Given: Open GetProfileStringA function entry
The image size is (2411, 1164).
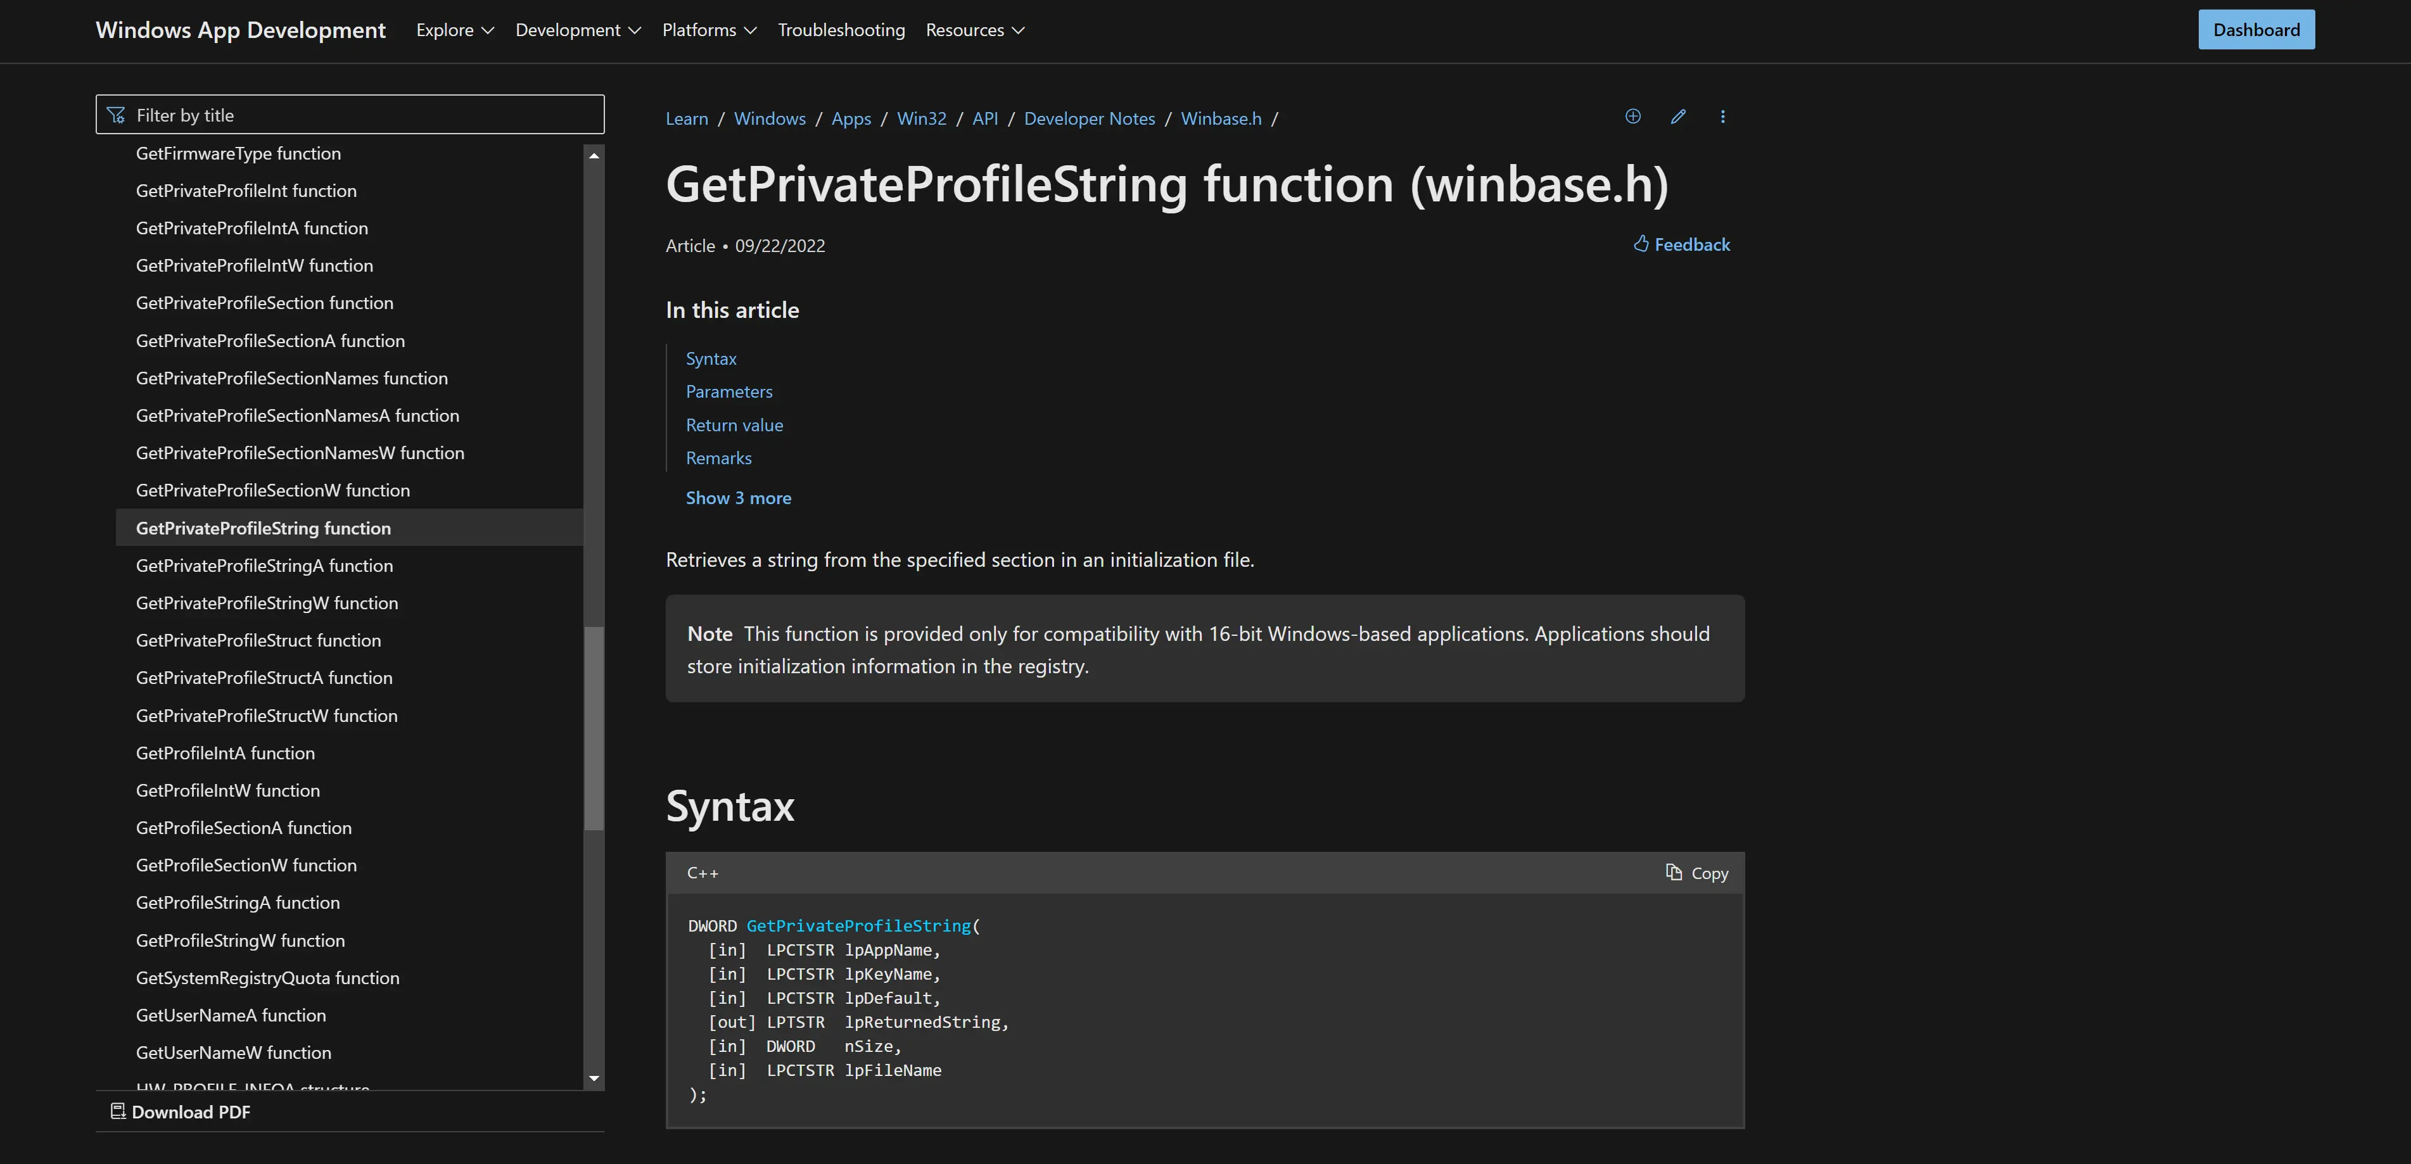Looking at the screenshot, I should (x=238, y=903).
